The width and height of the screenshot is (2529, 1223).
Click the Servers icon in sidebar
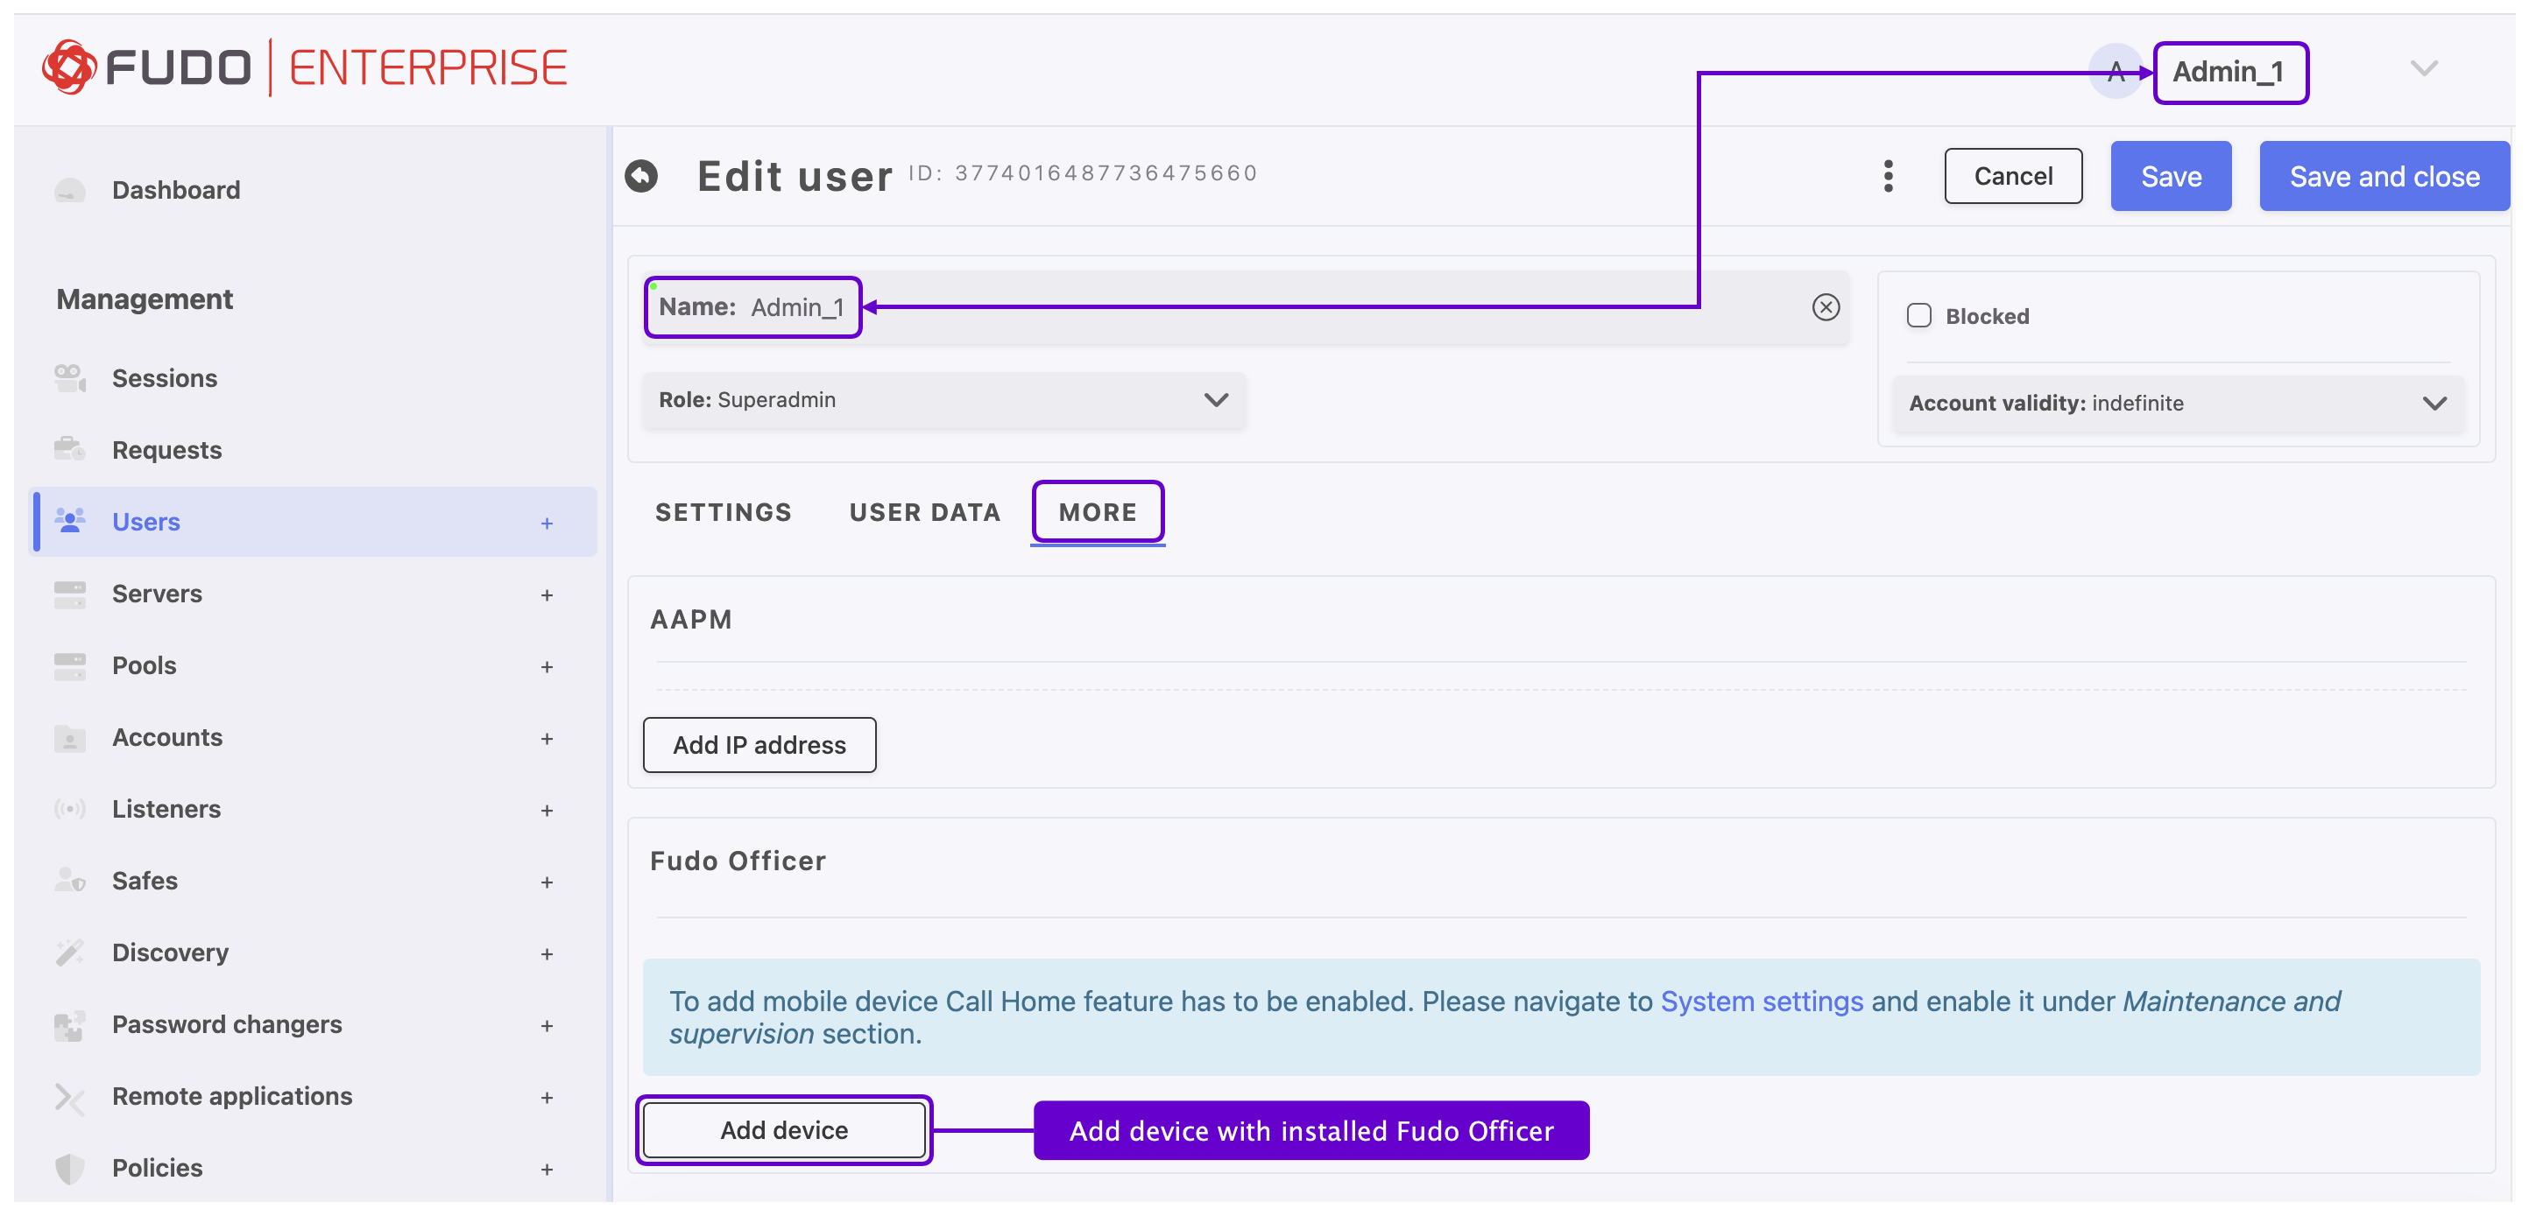70,594
